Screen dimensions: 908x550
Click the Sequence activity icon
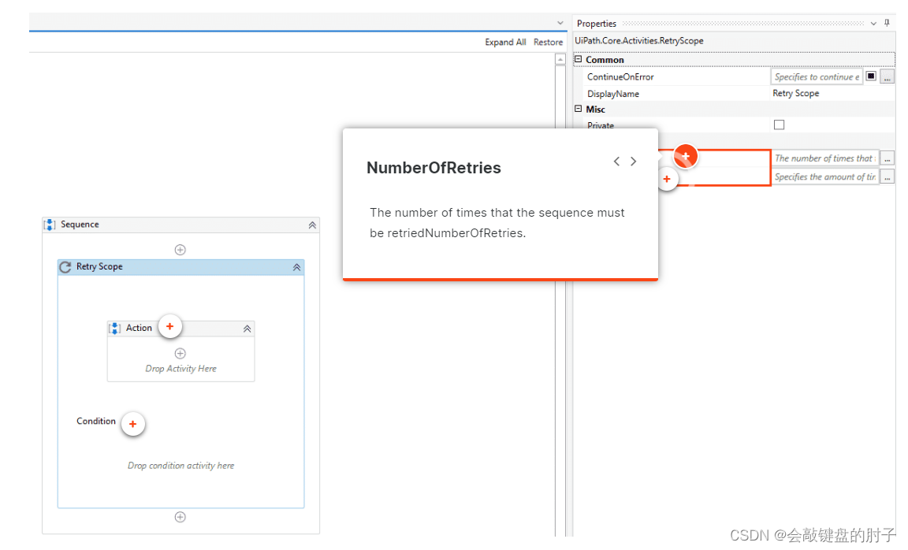click(50, 225)
